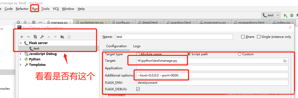The image size is (298, 98).
Task: Copy the selected configuration
Action: click(35, 37)
